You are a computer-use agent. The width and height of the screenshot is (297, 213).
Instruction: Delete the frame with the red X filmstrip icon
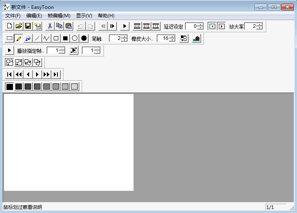146,26
